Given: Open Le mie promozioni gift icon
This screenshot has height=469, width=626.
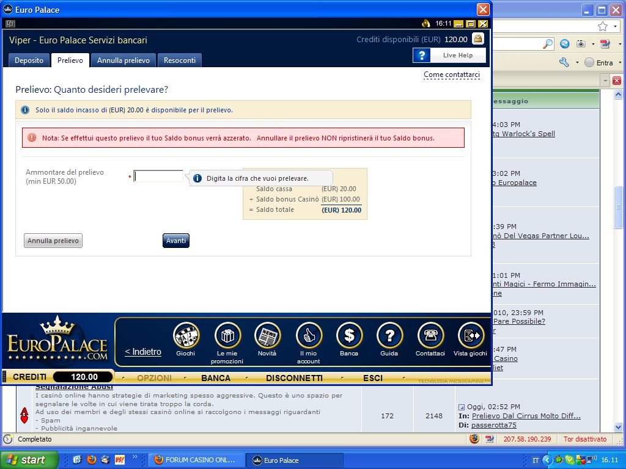Looking at the screenshot, I should point(227,336).
